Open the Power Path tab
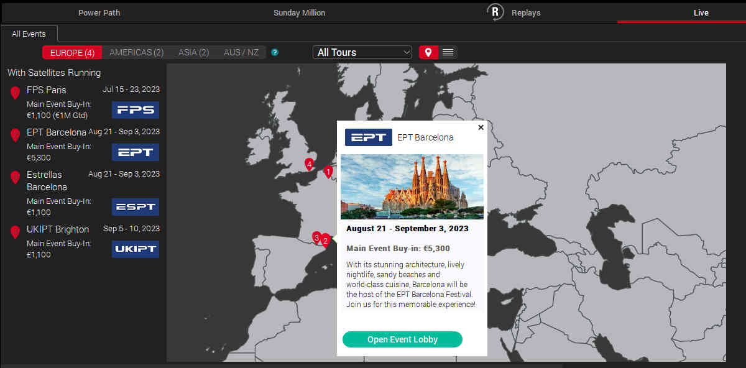 [99, 12]
